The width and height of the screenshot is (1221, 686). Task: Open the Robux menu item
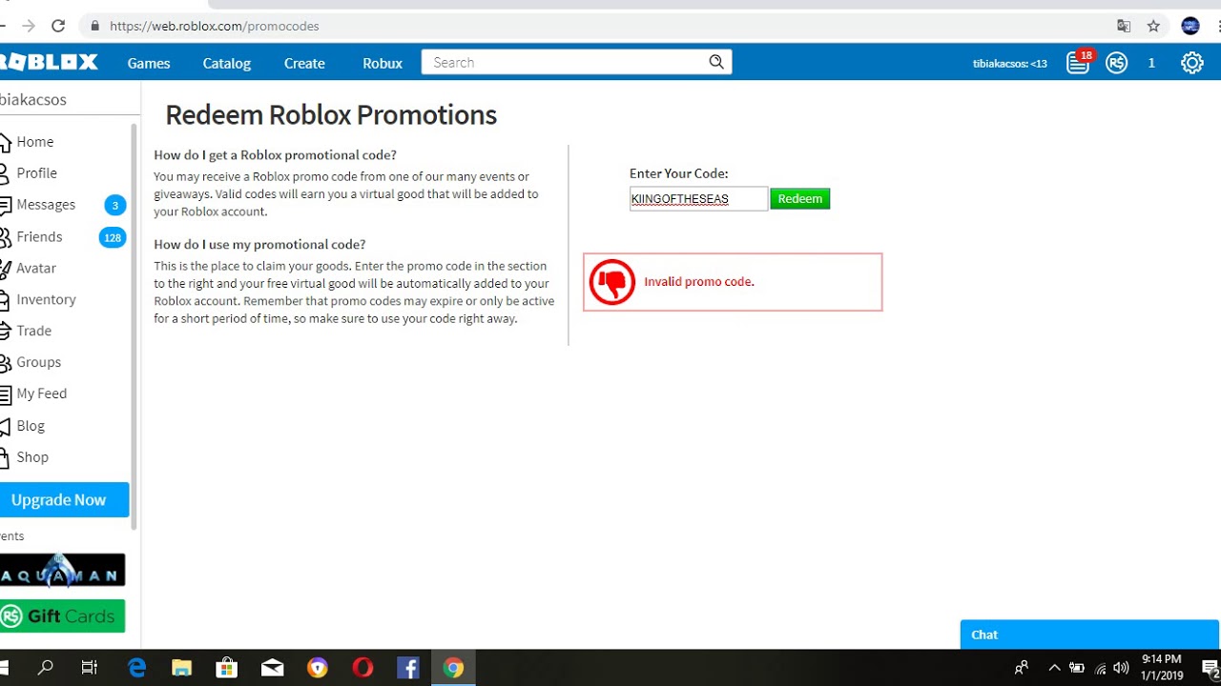tap(383, 63)
